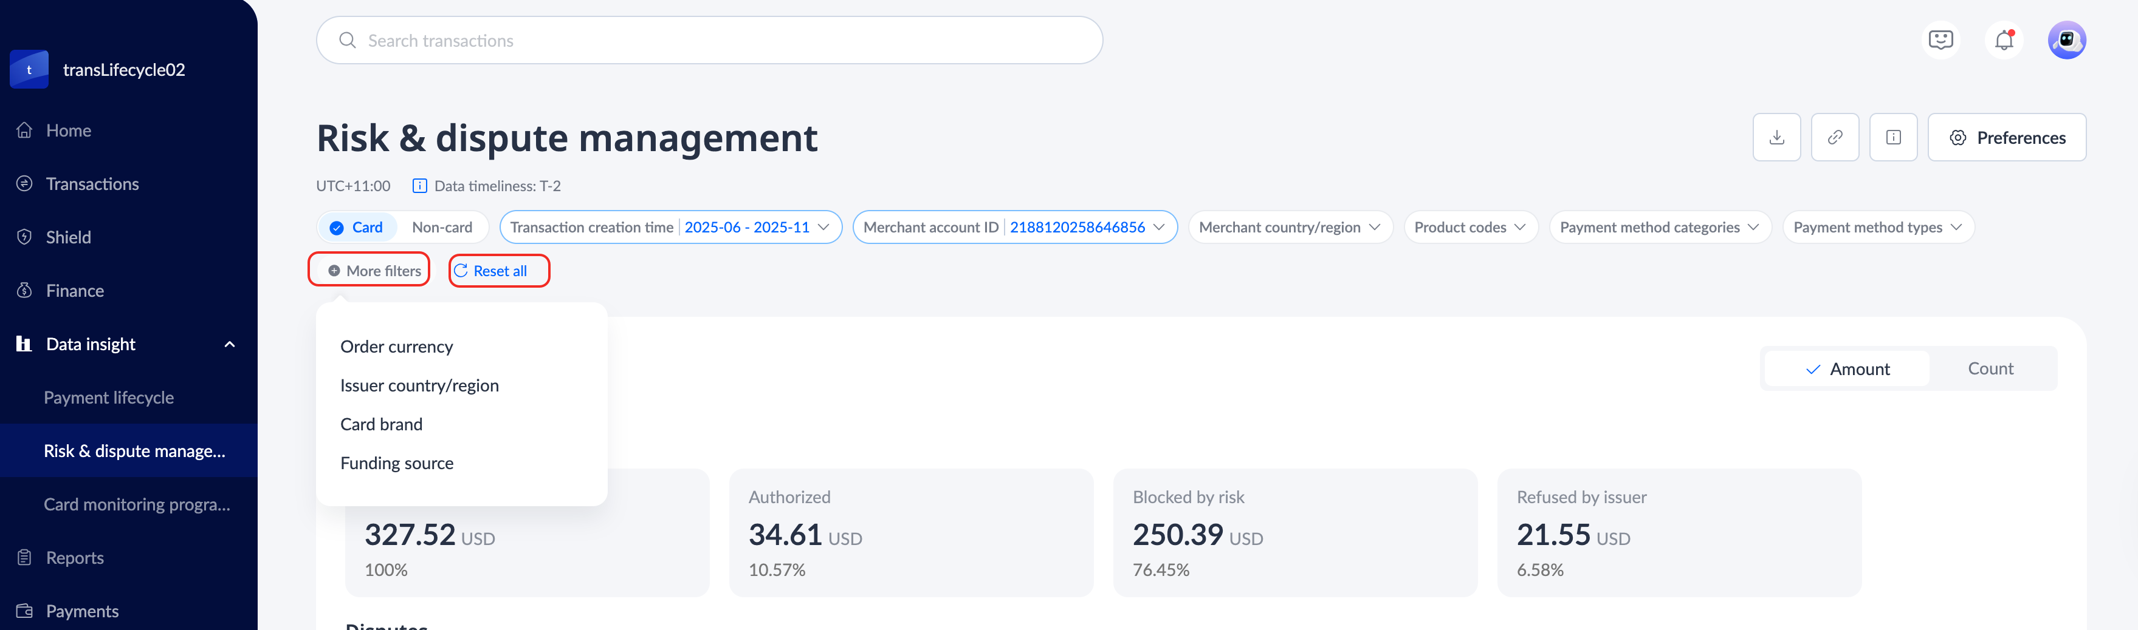2138x630 pixels.
Task: Select Card brand in filter menu
Action: (x=381, y=424)
